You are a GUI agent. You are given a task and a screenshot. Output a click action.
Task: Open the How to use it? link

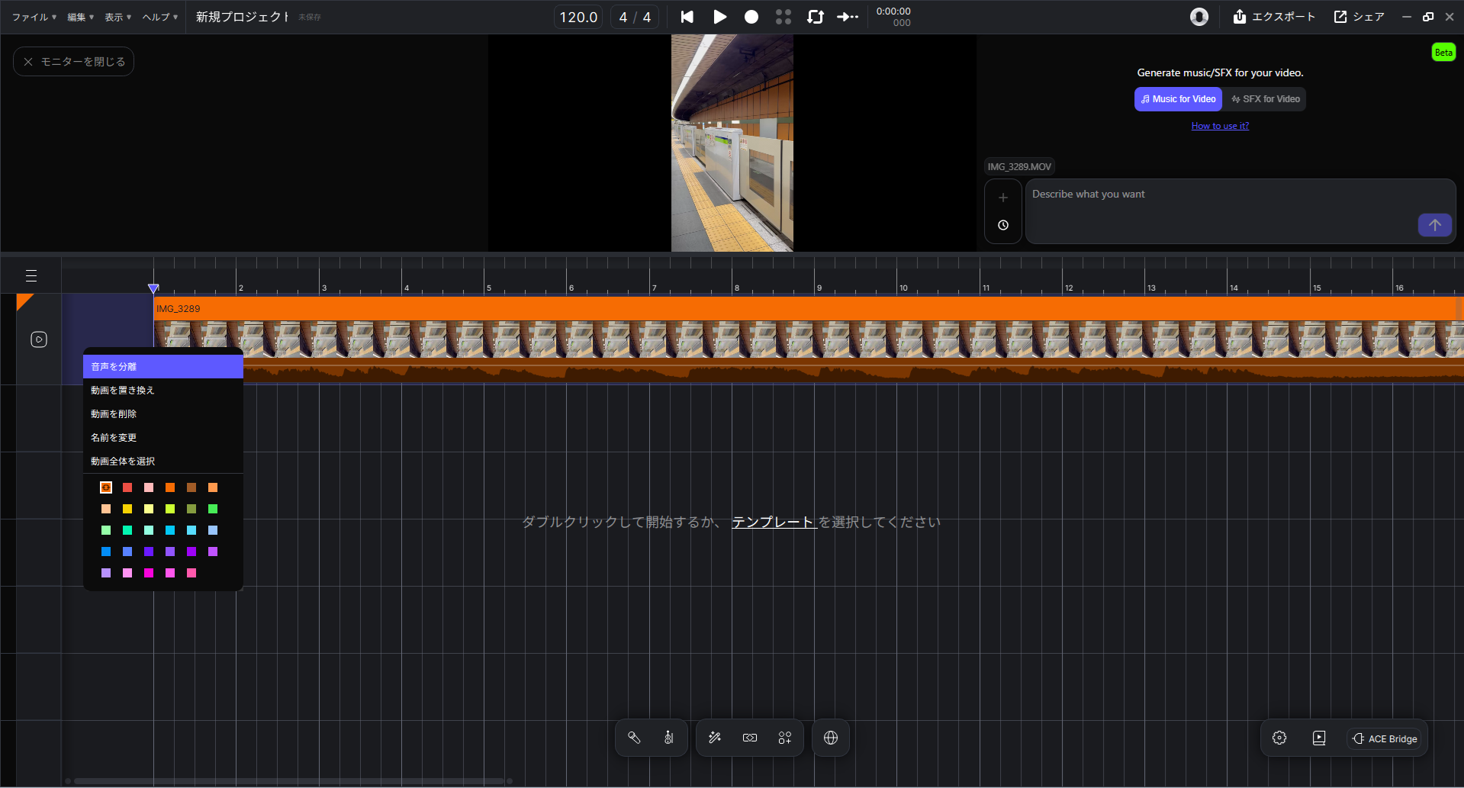[x=1220, y=126]
